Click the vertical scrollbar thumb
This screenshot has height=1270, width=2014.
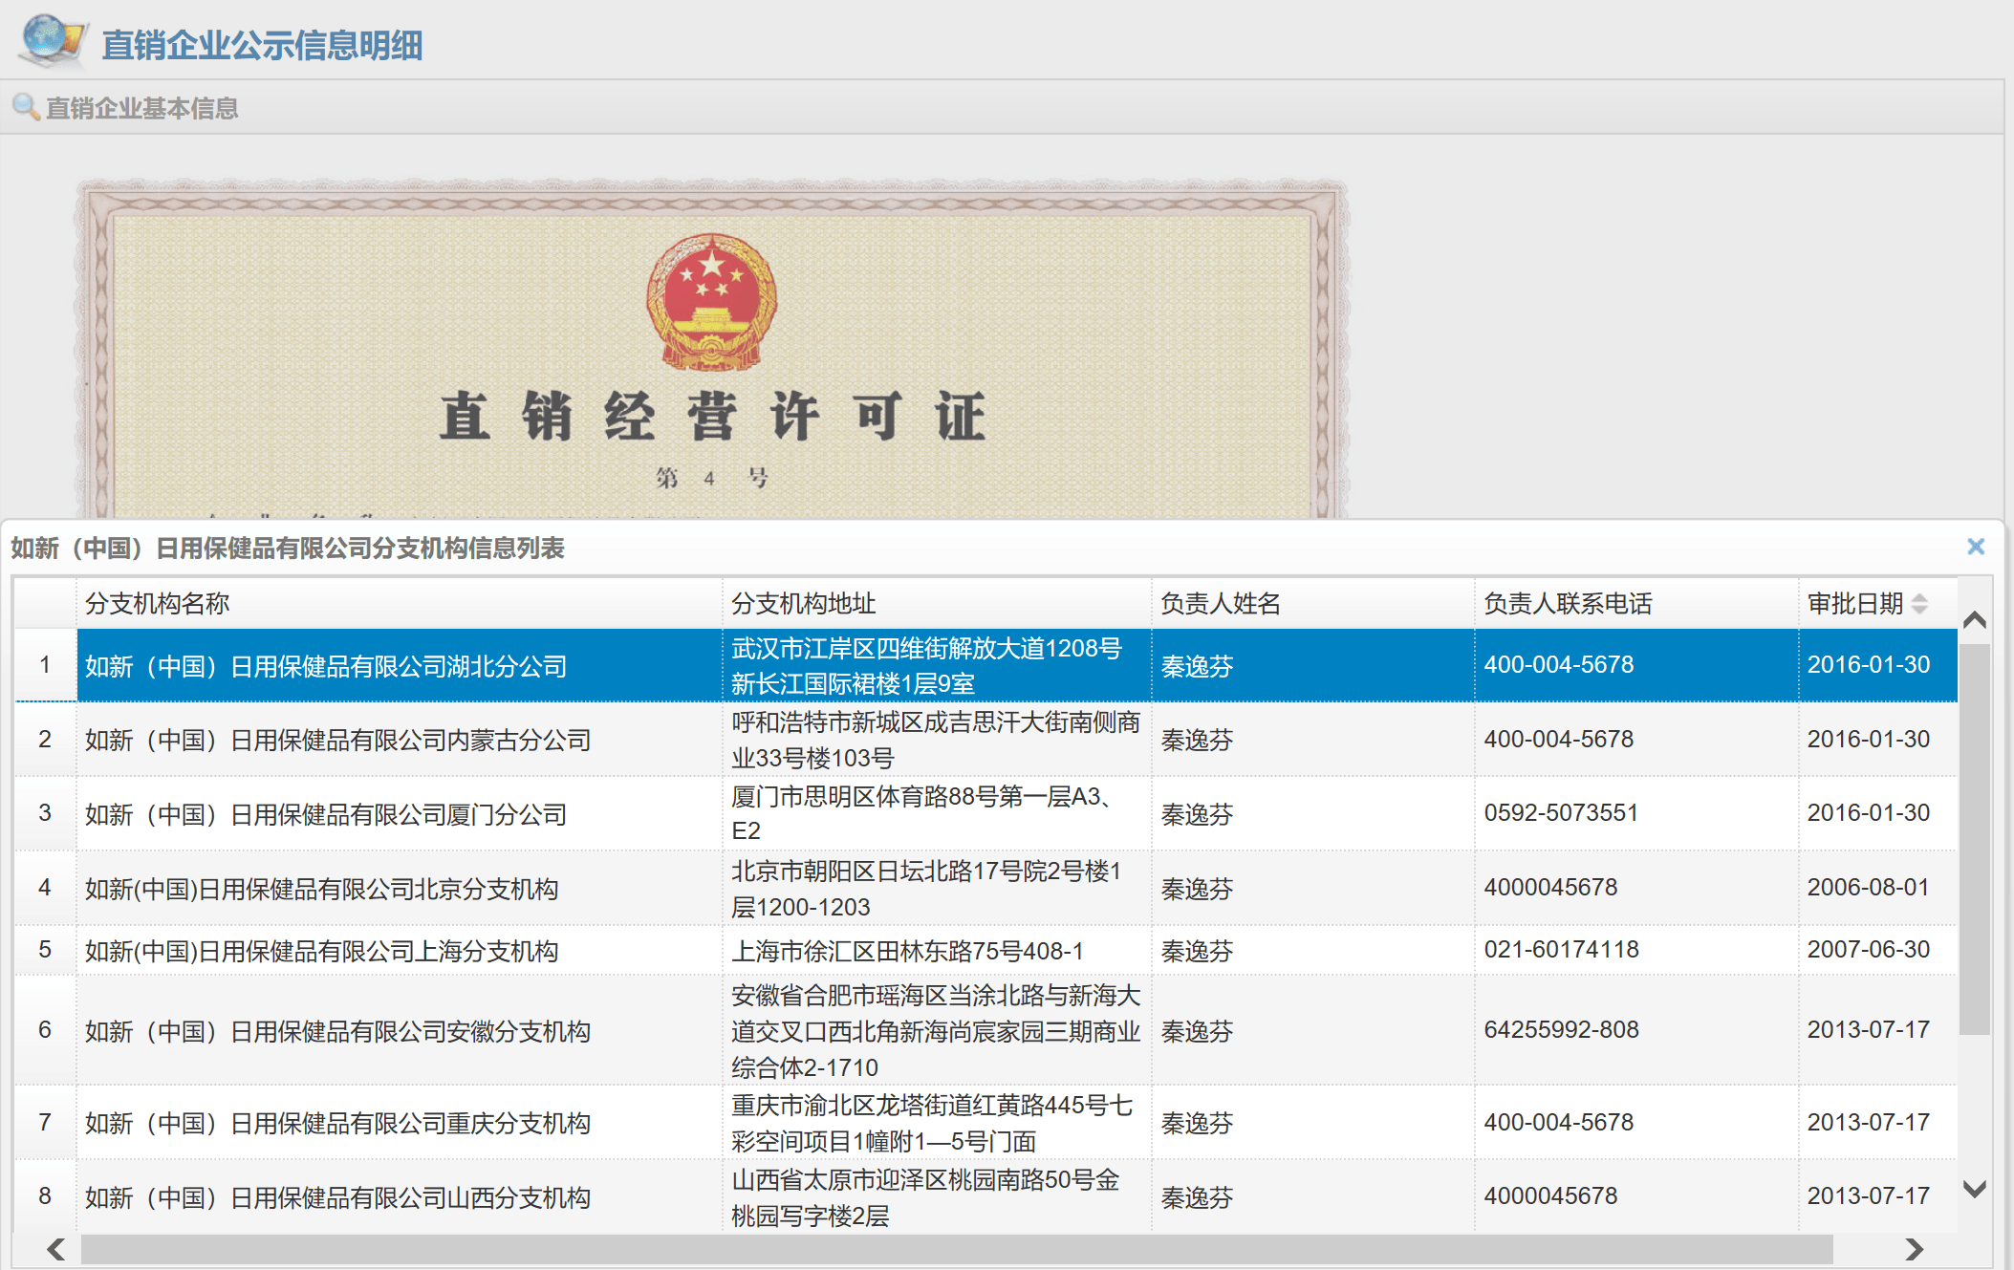pyautogui.click(x=1975, y=839)
